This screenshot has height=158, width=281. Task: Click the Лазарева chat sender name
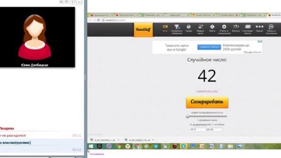point(7,129)
